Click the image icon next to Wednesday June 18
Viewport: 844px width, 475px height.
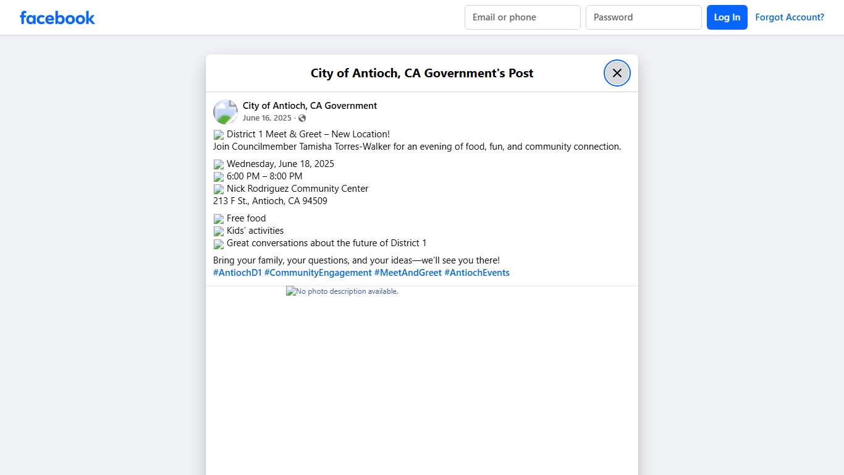(x=218, y=164)
